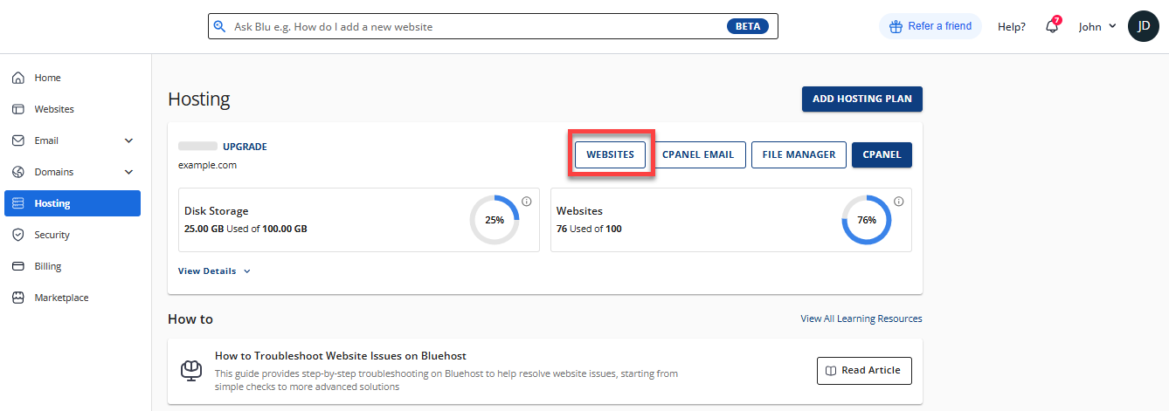Click the Hosting server icon in sidebar
This screenshot has width=1169, height=411.
[17, 203]
